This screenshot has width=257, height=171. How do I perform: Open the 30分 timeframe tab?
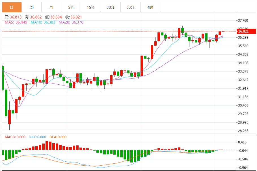(111, 7)
